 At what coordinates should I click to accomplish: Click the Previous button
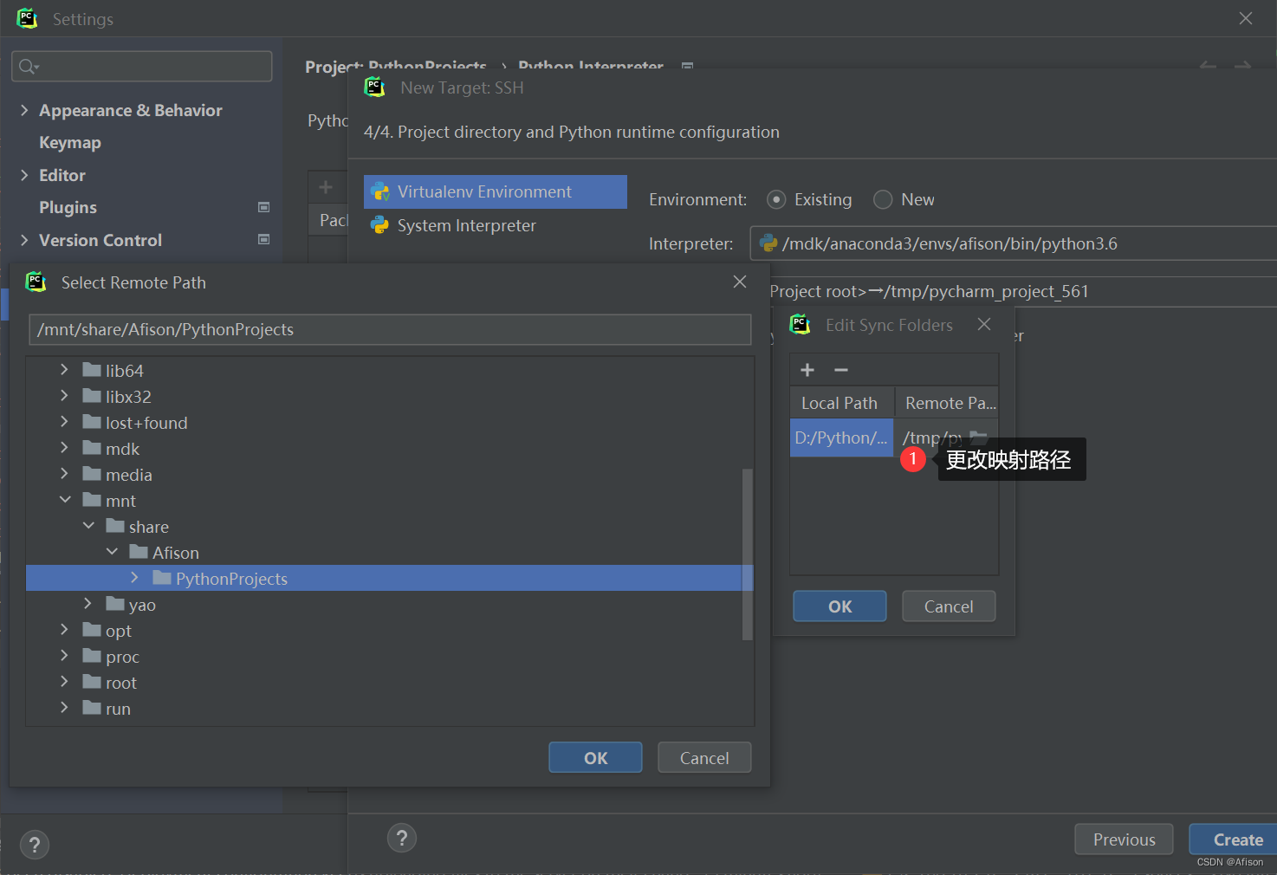click(x=1124, y=839)
